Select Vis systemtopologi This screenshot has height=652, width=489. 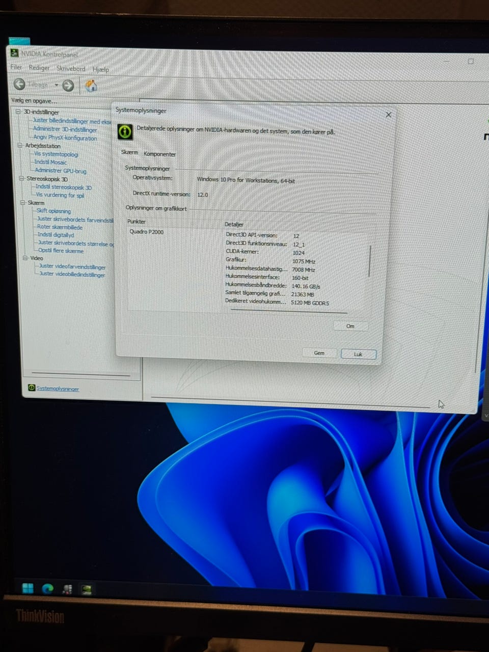(57, 154)
